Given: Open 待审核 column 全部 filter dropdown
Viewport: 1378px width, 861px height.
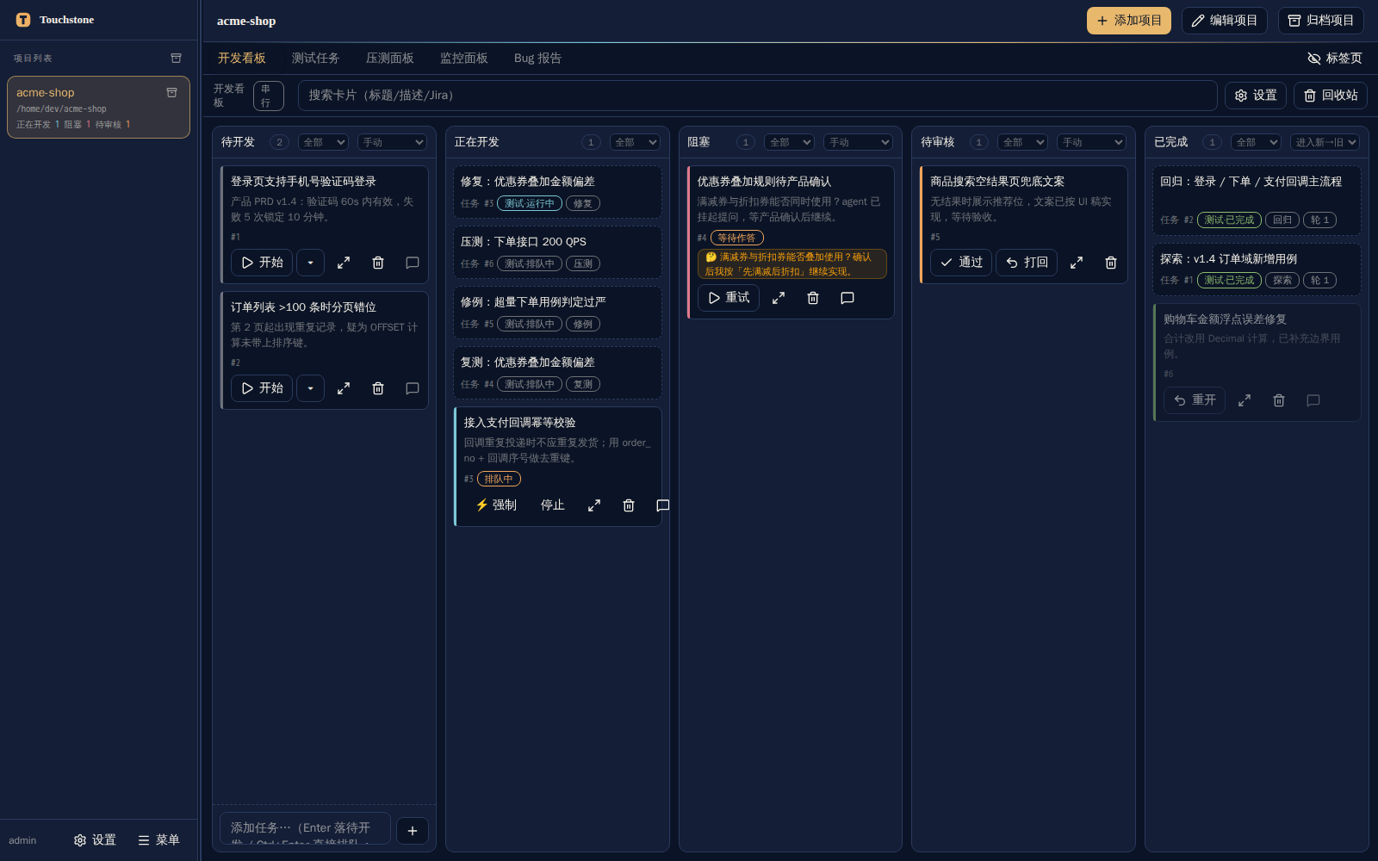Looking at the screenshot, I should point(1022,142).
